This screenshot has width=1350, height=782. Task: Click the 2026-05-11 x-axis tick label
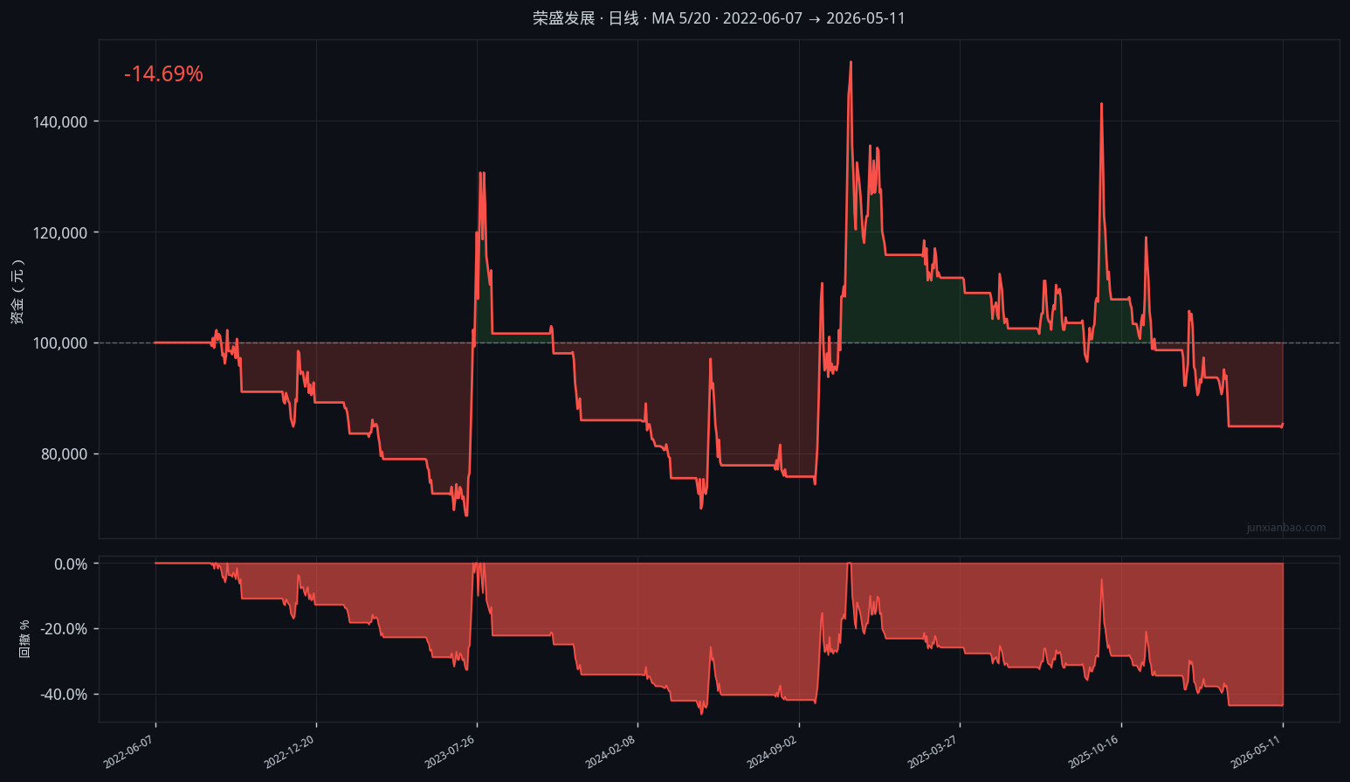(x=1256, y=751)
